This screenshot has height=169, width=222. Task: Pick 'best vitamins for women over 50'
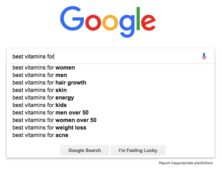click(x=111, y=120)
